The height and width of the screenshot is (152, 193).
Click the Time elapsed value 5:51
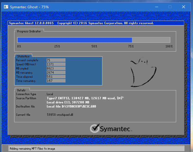[x=56, y=77]
